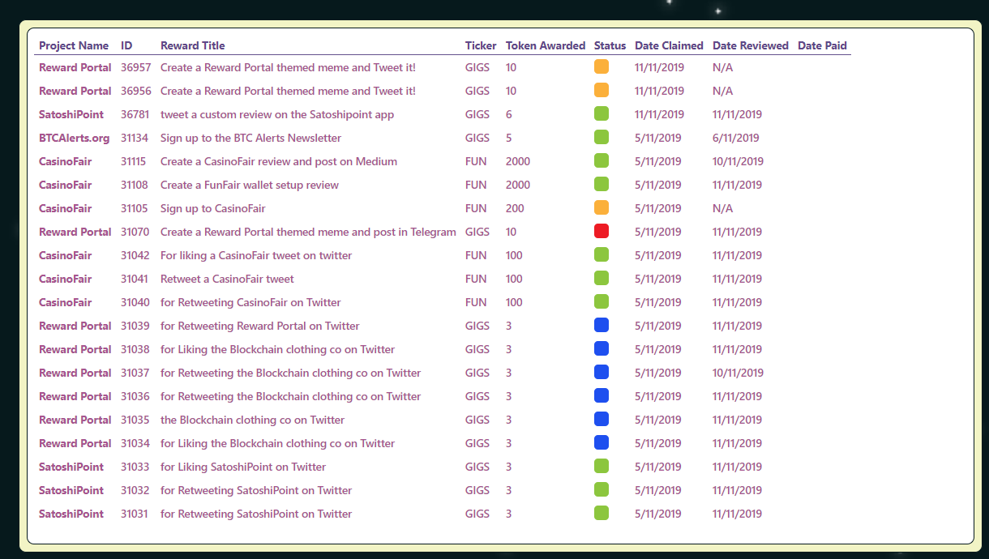Image resolution: width=989 pixels, height=559 pixels.
Task: Open SatoshiPoint project in row 31033
Action: [x=71, y=467]
